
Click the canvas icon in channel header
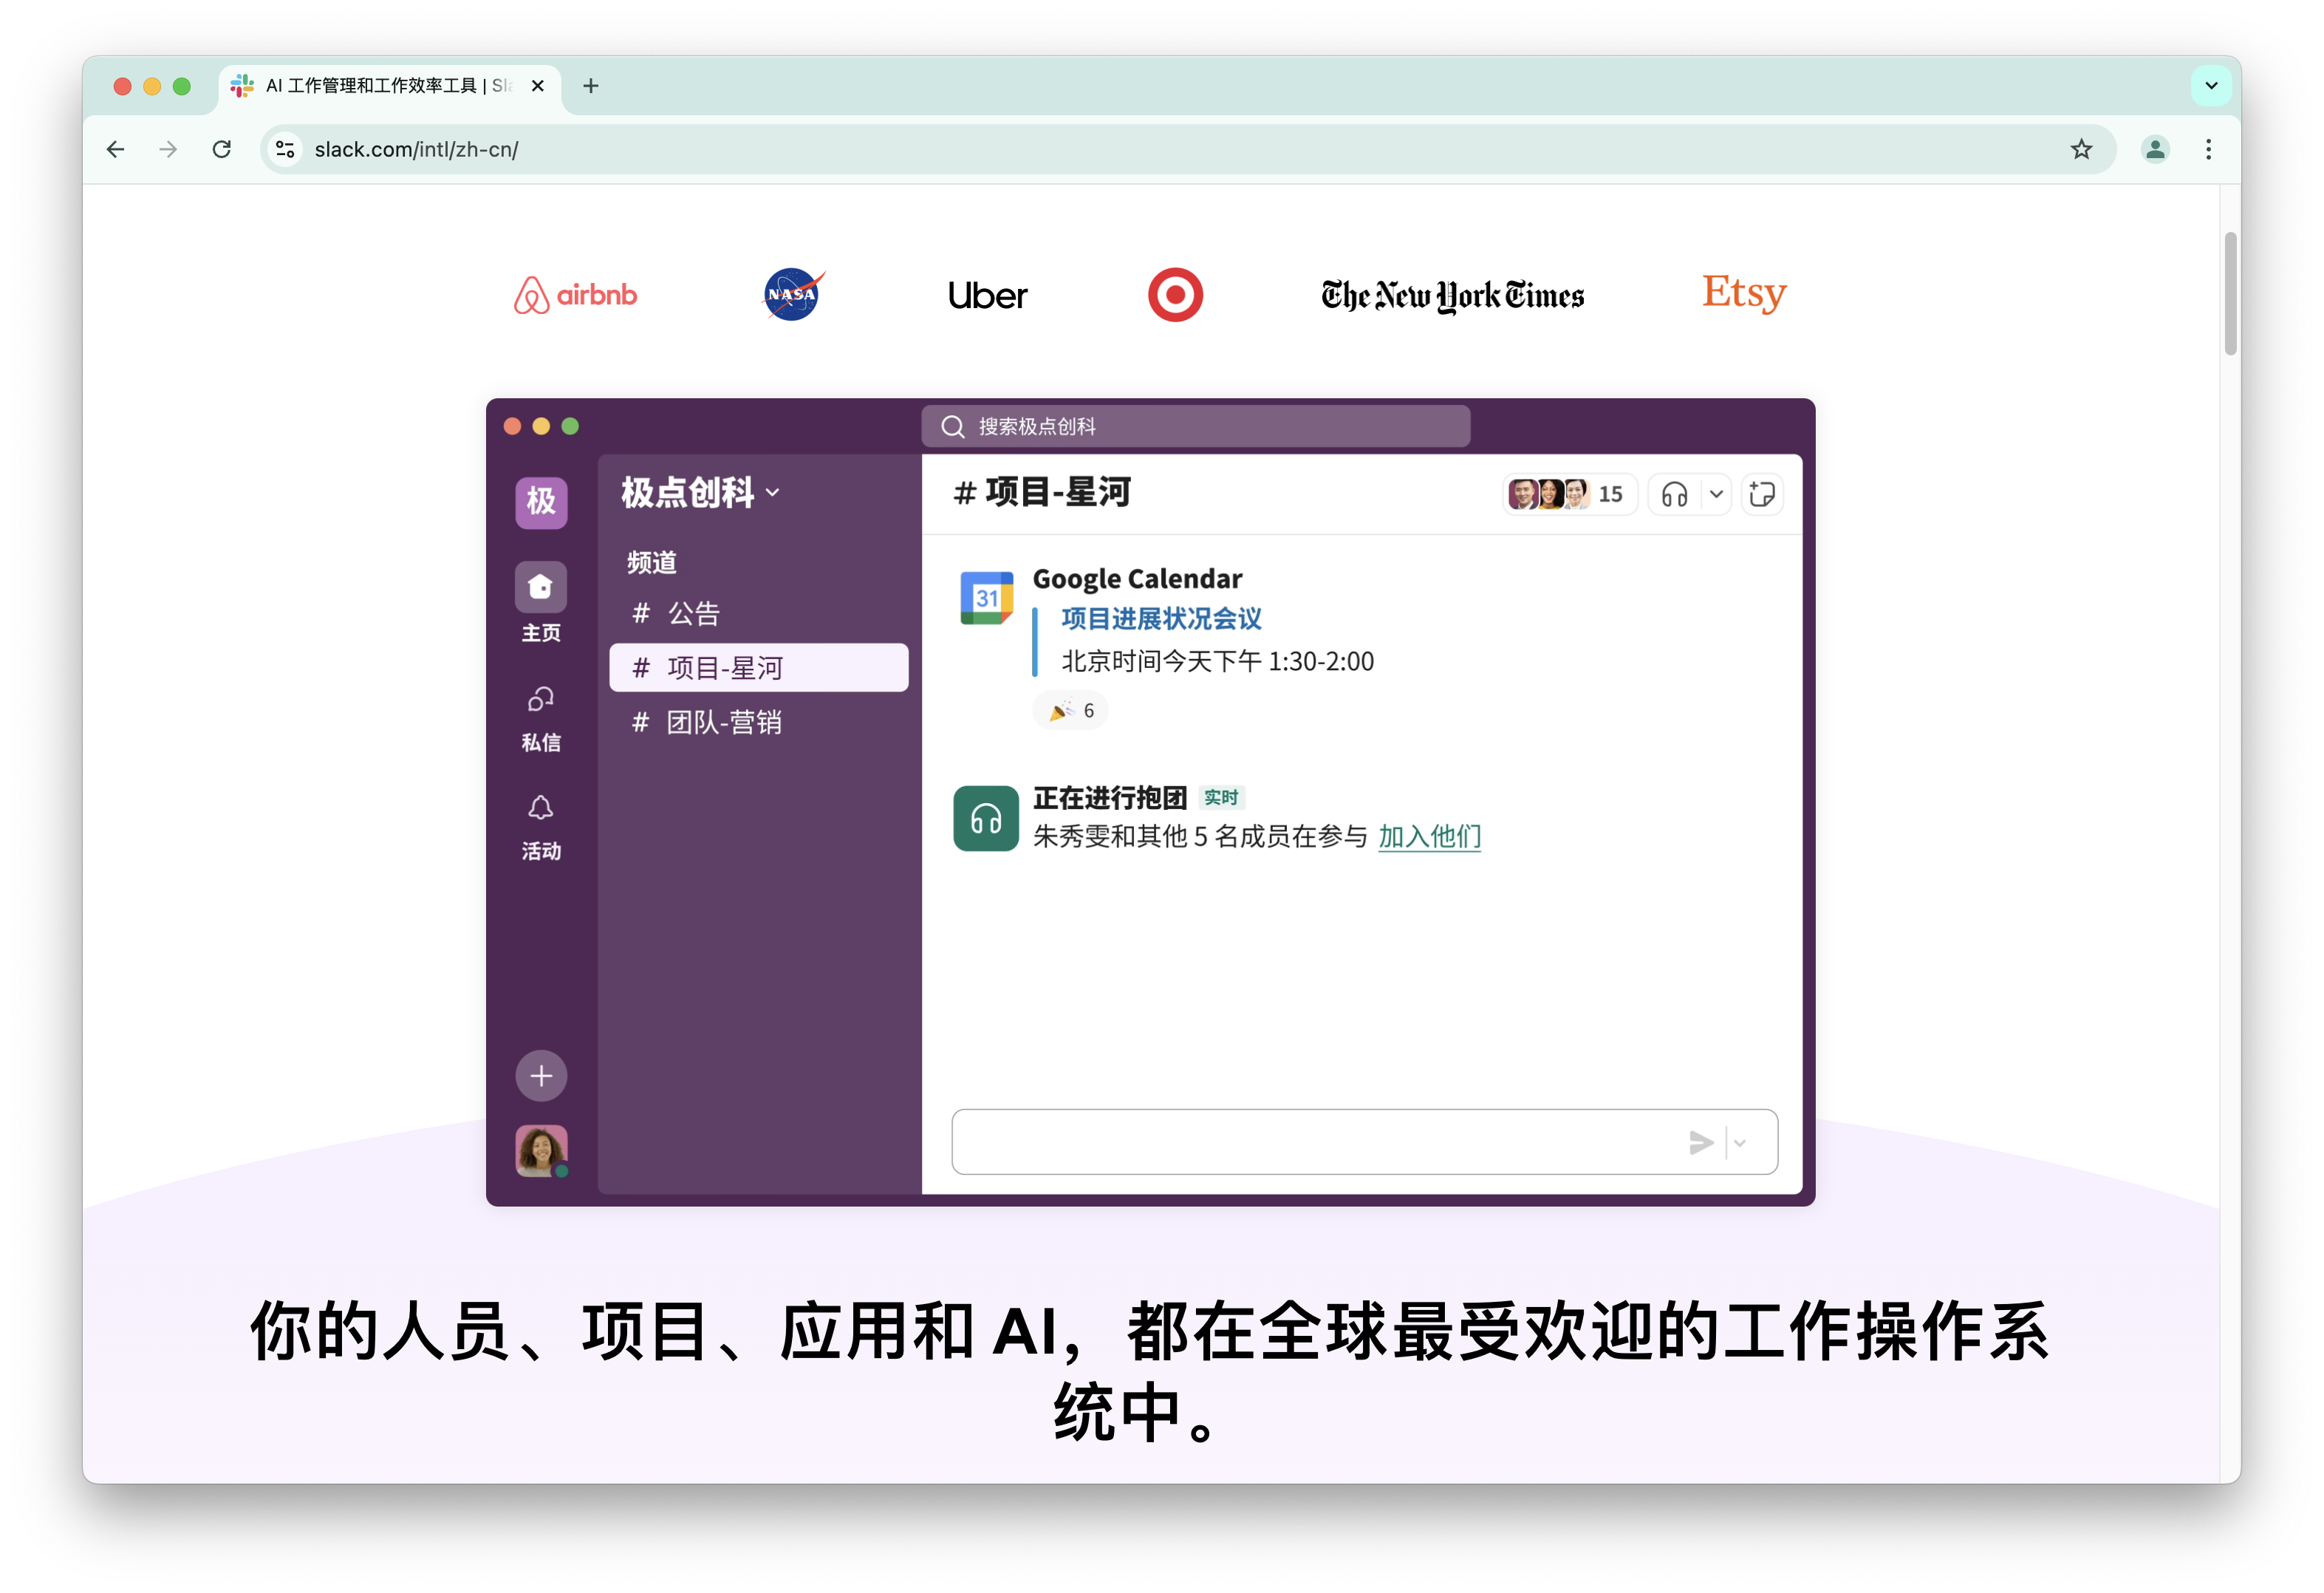click(x=1762, y=494)
